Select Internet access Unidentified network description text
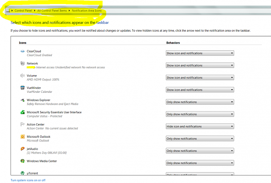 pos(70,67)
